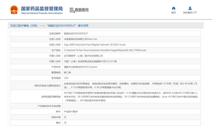The image size is (212, 126).
Task: Click the 第三类 management category value
Action: coord(67,73)
